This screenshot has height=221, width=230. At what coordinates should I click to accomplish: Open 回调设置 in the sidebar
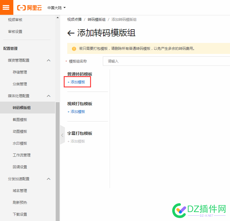(20, 167)
